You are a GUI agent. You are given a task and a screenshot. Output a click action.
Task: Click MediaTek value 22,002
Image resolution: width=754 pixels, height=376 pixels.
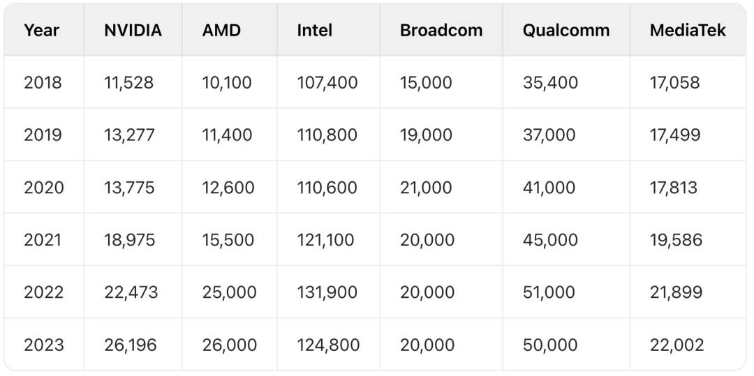pyautogui.click(x=677, y=345)
